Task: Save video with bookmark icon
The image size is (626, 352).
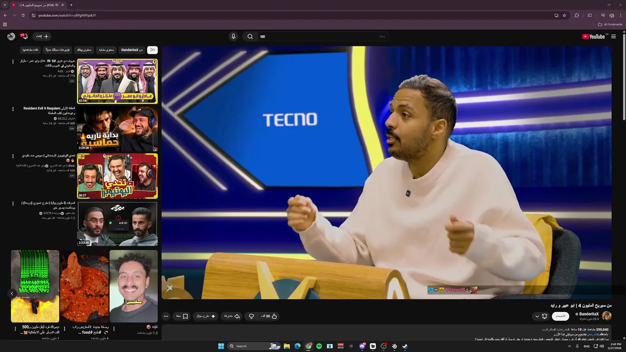Action: tap(182, 316)
